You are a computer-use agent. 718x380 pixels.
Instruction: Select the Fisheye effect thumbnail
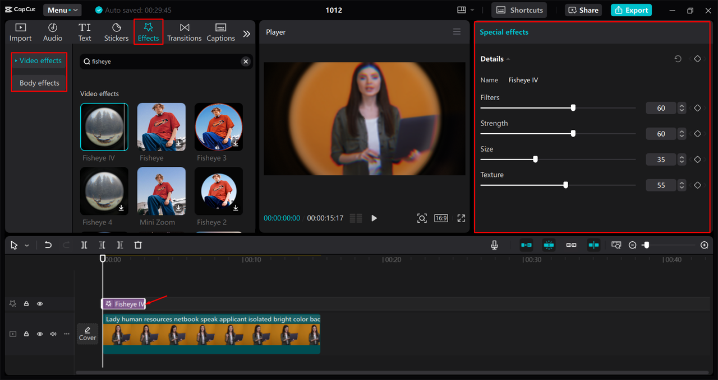tap(162, 127)
